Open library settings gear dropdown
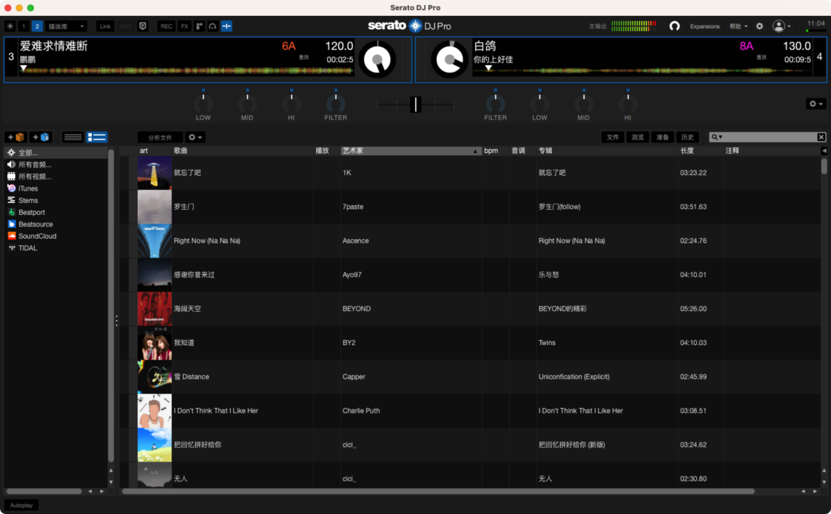831x514 pixels. (x=195, y=137)
